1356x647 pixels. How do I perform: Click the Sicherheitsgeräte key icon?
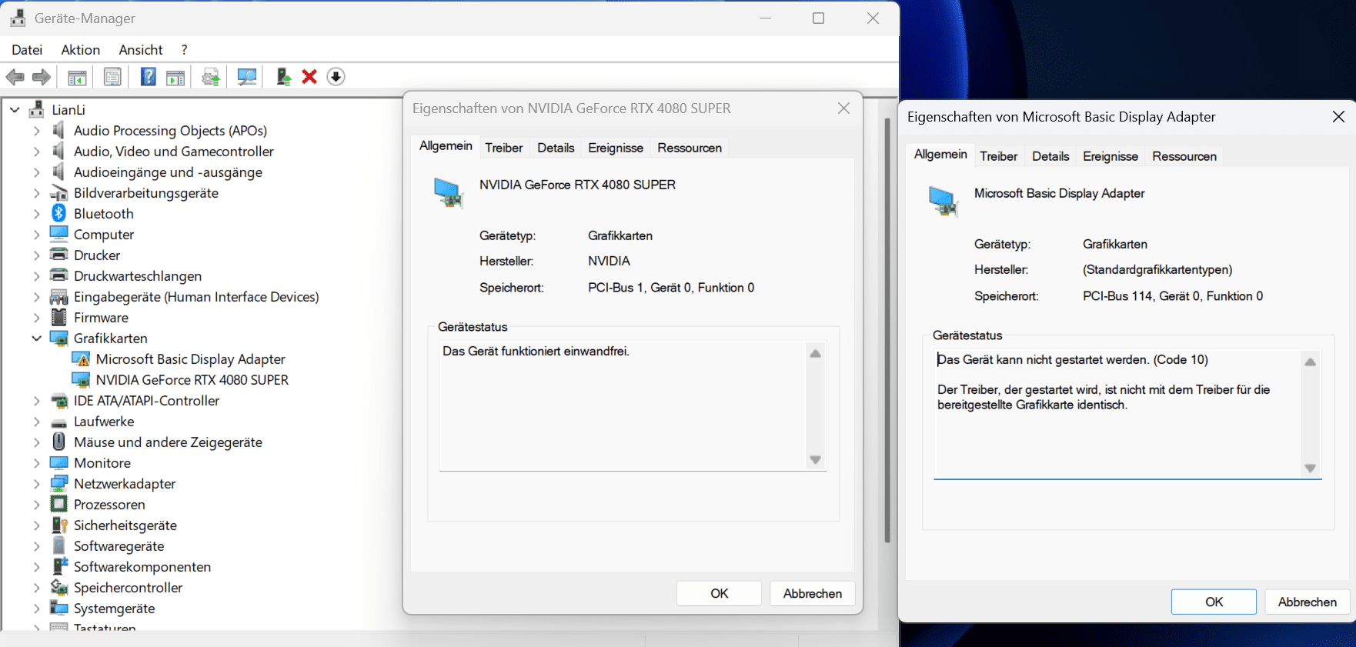click(x=58, y=525)
